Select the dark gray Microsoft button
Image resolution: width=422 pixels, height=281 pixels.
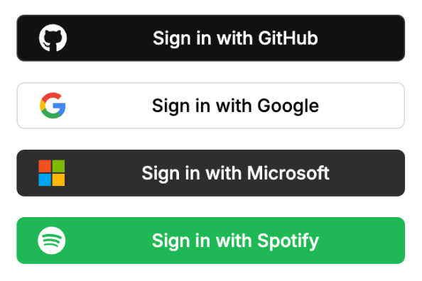[x=211, y=173]
